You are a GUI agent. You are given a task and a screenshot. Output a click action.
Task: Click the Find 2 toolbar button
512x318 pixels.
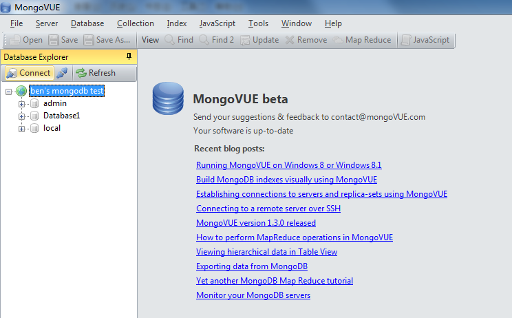217,40
